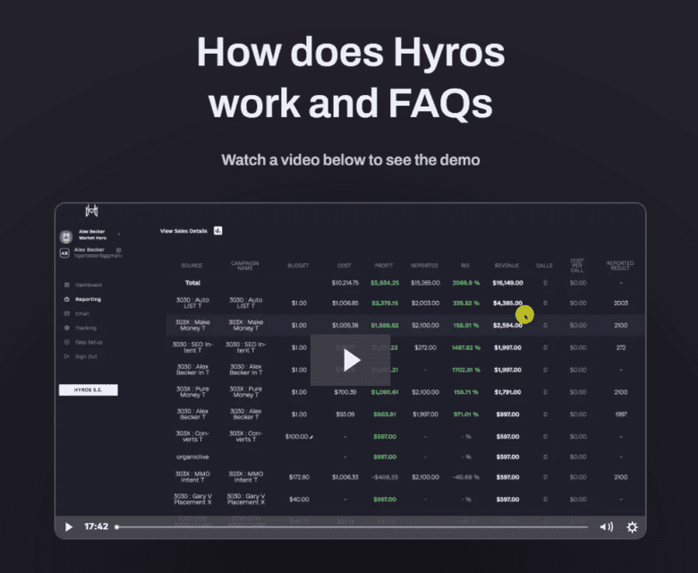
Task: Click the COST PER CALL column header
Action: (577, 265)
